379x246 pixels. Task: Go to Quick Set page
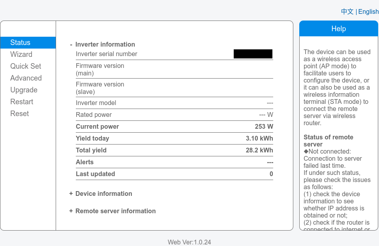[x=26, y=66]
